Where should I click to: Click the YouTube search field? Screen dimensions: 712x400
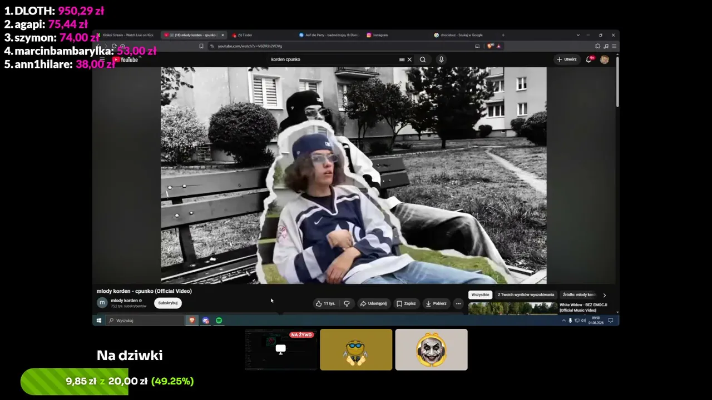pyautogui.click(x=334, y=59)
